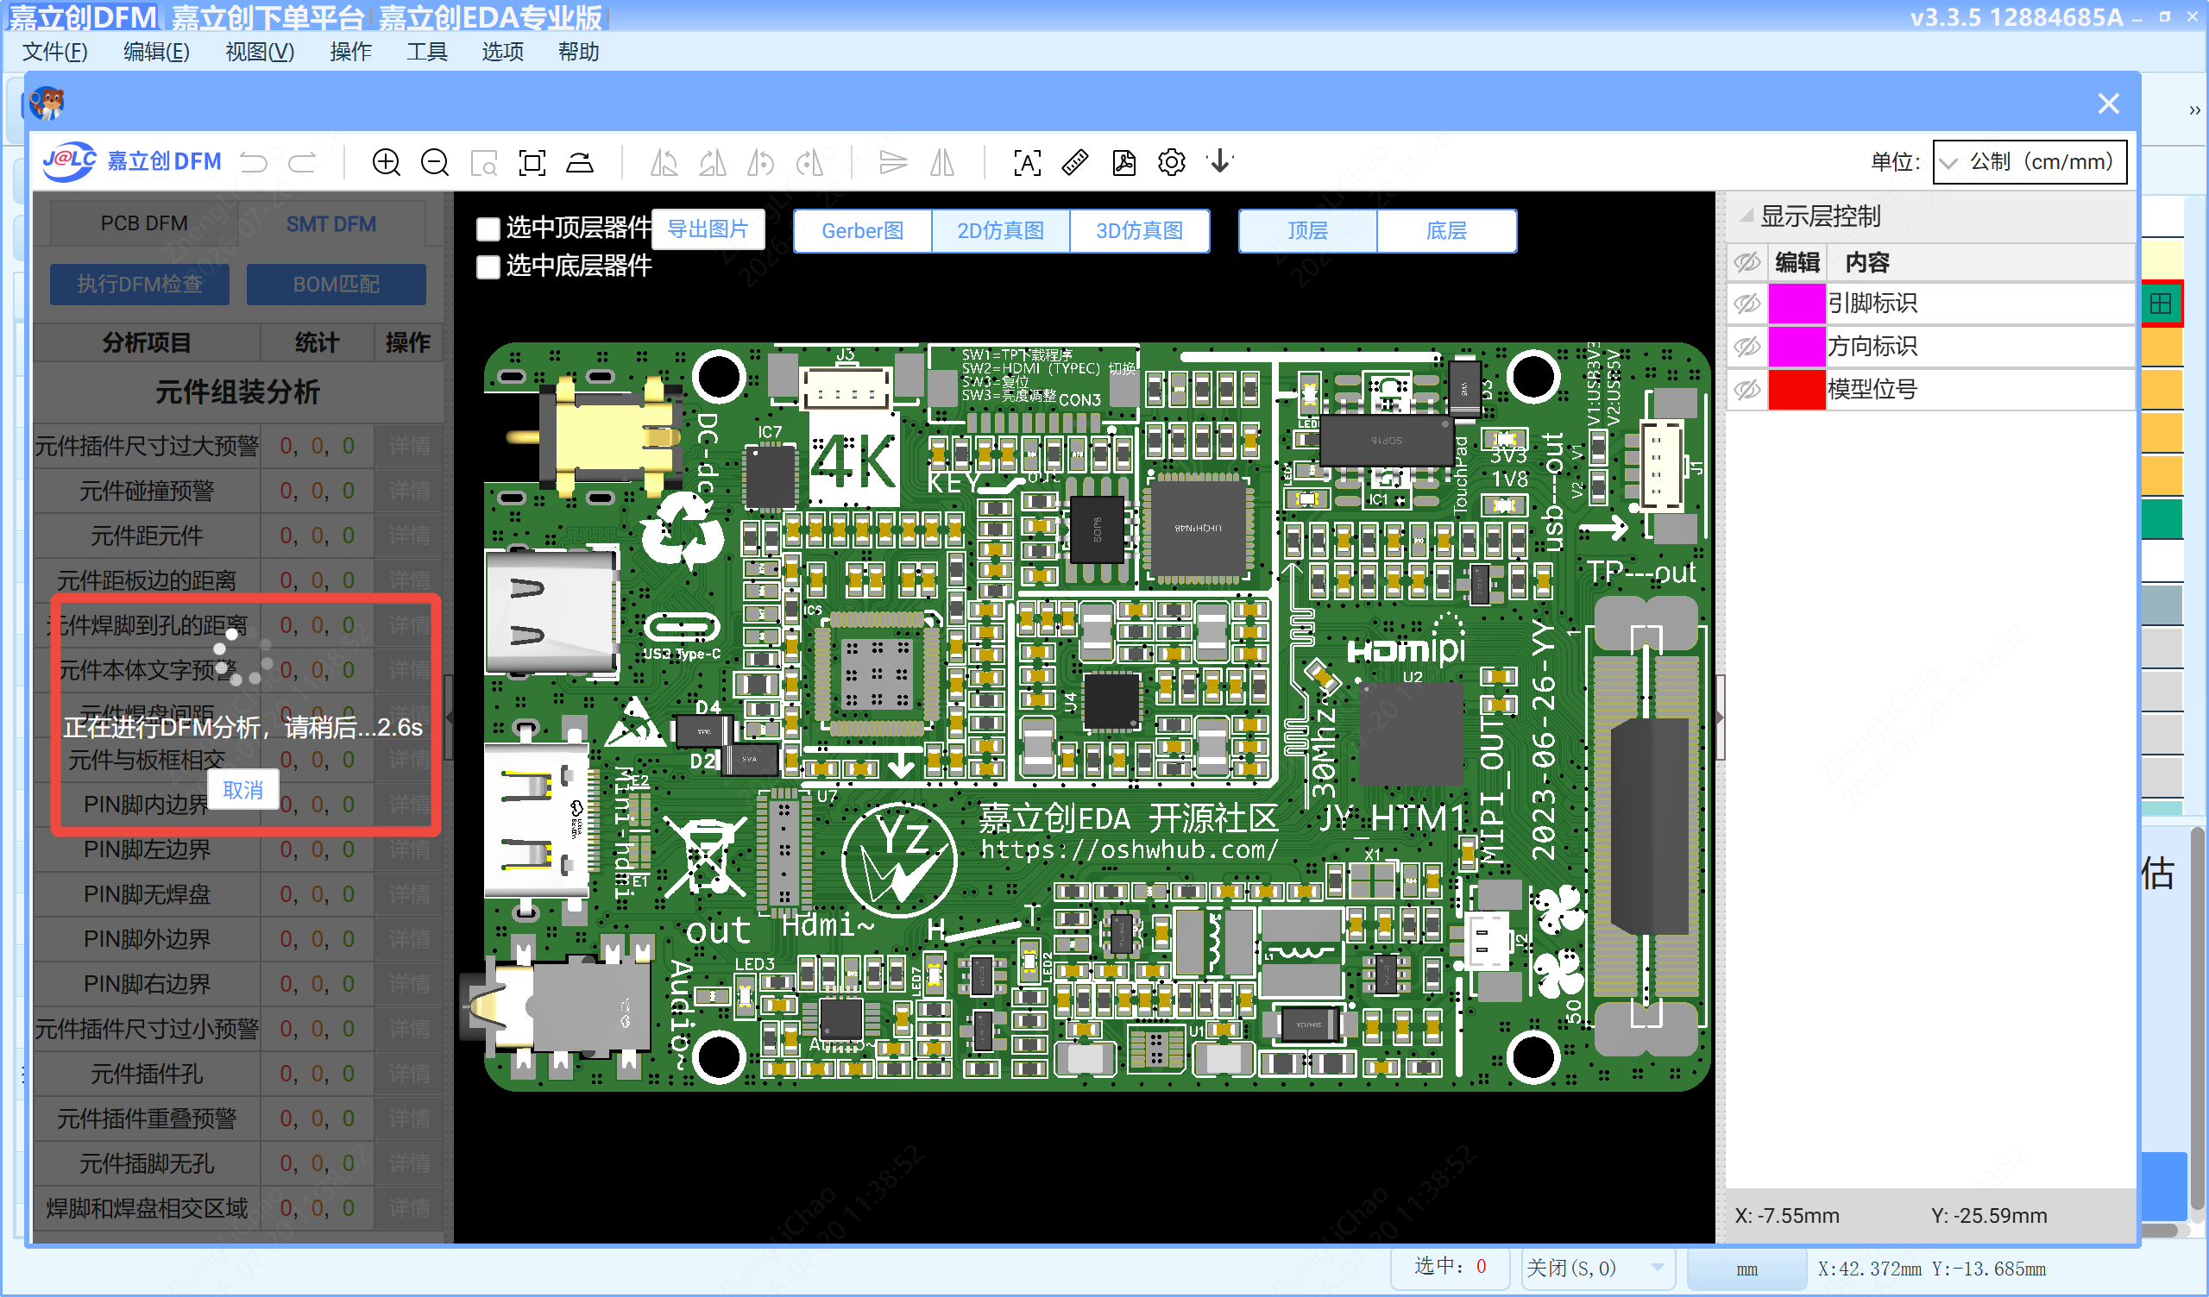The height and width of the screenshot is (1297, 2209).
Task: Click the mascot avatar icon in dialog header
Action: [x=47, y=103]
